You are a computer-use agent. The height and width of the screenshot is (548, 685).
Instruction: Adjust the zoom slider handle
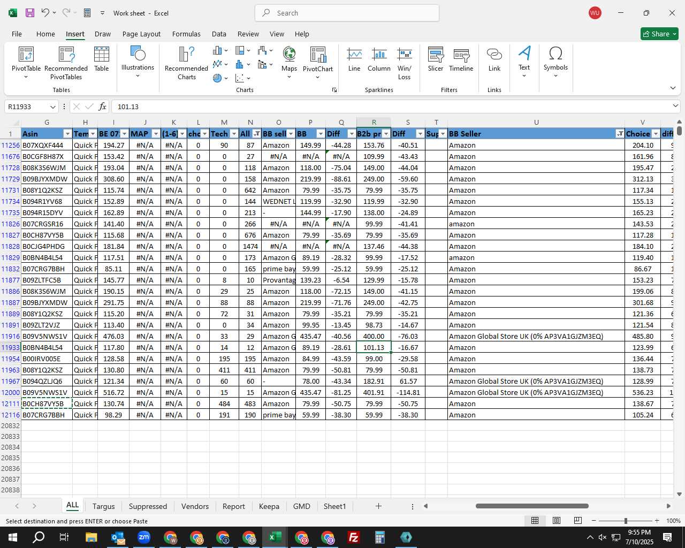click(x=626, y=521)
